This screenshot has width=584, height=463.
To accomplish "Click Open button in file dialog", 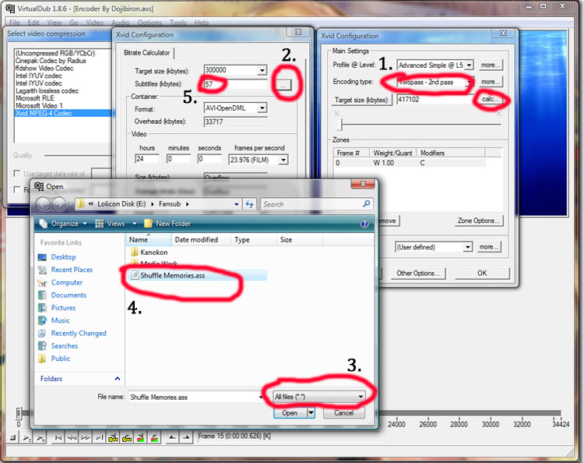I will click(x=290, y=412).
